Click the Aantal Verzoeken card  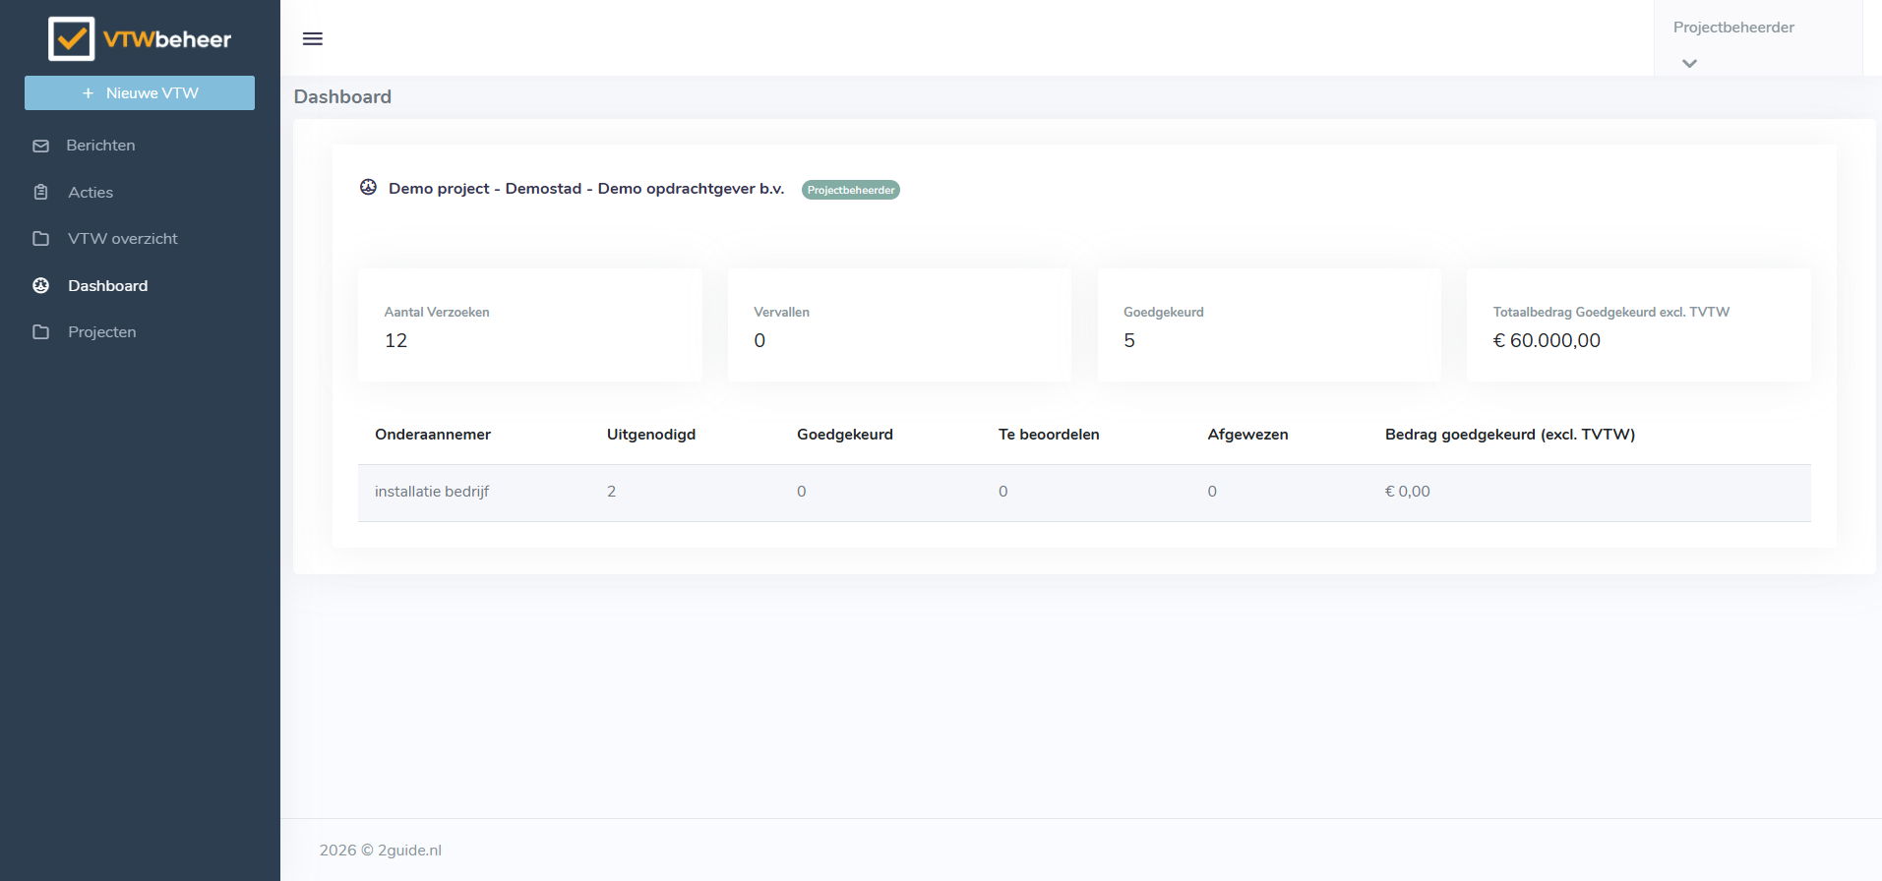point(529,325)
